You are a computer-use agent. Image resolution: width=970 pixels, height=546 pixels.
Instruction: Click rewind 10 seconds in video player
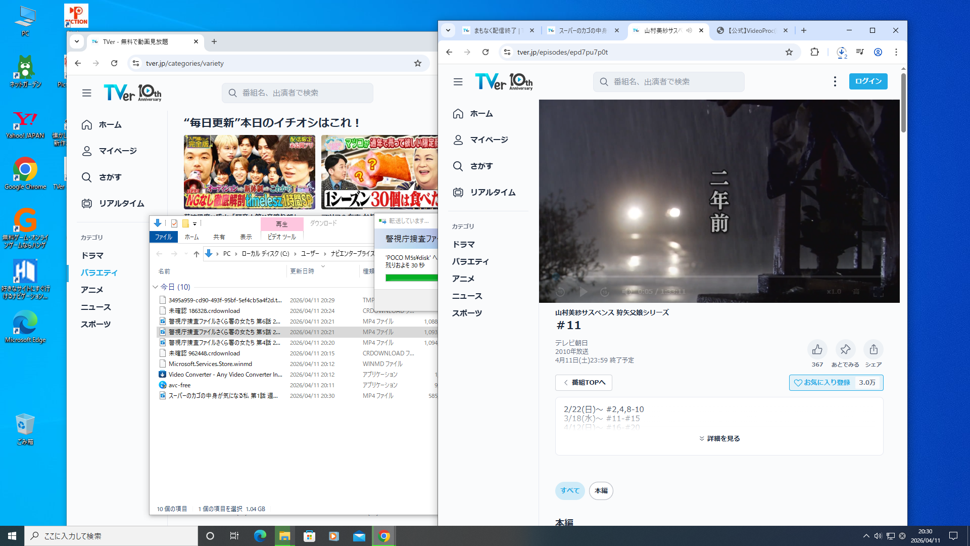point(560,292)
